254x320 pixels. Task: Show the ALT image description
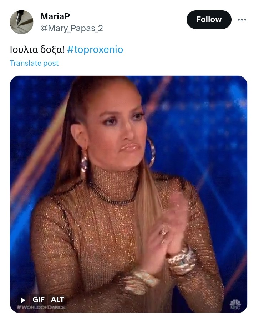coord(57,300)
